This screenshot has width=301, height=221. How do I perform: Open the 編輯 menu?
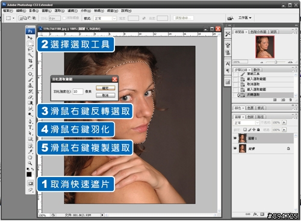21,11
